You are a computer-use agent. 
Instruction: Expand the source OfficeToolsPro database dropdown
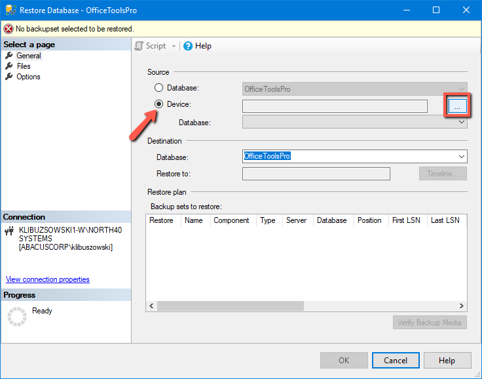462,89
